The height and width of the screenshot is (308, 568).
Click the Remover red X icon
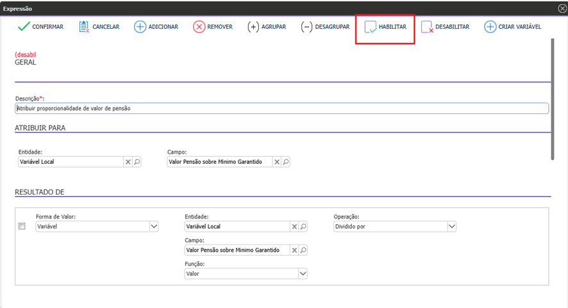tap(199, 27)
